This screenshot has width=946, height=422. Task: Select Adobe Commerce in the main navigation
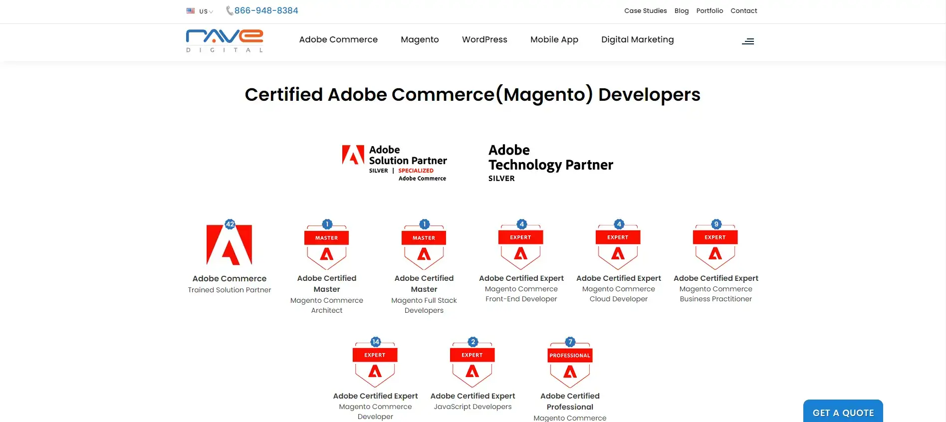click(x=338, y=39)
